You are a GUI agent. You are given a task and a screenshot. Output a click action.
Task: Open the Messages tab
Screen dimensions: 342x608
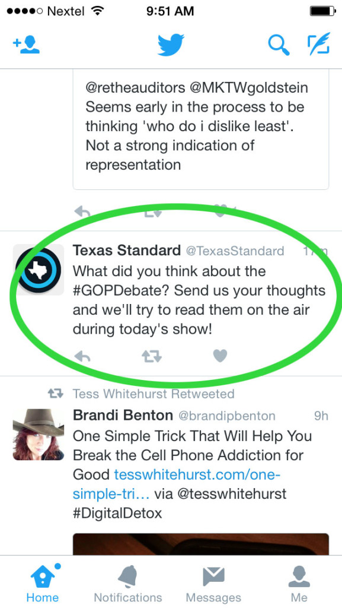pyautogui.click(x=213, y=583)
